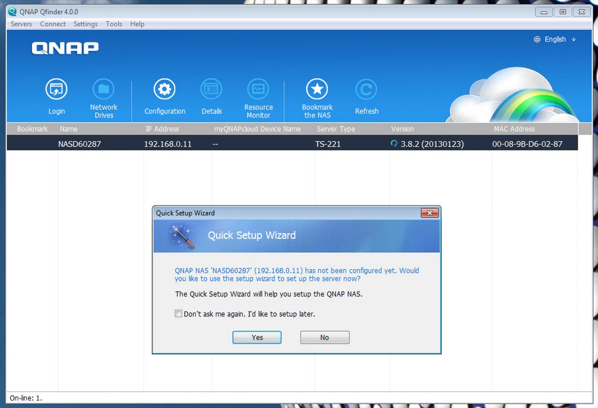Bookmark the NAS star icon
The image size is (598, 408).
pos(317,89)
